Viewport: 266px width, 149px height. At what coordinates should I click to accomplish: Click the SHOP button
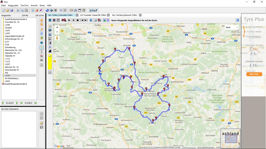93,10
